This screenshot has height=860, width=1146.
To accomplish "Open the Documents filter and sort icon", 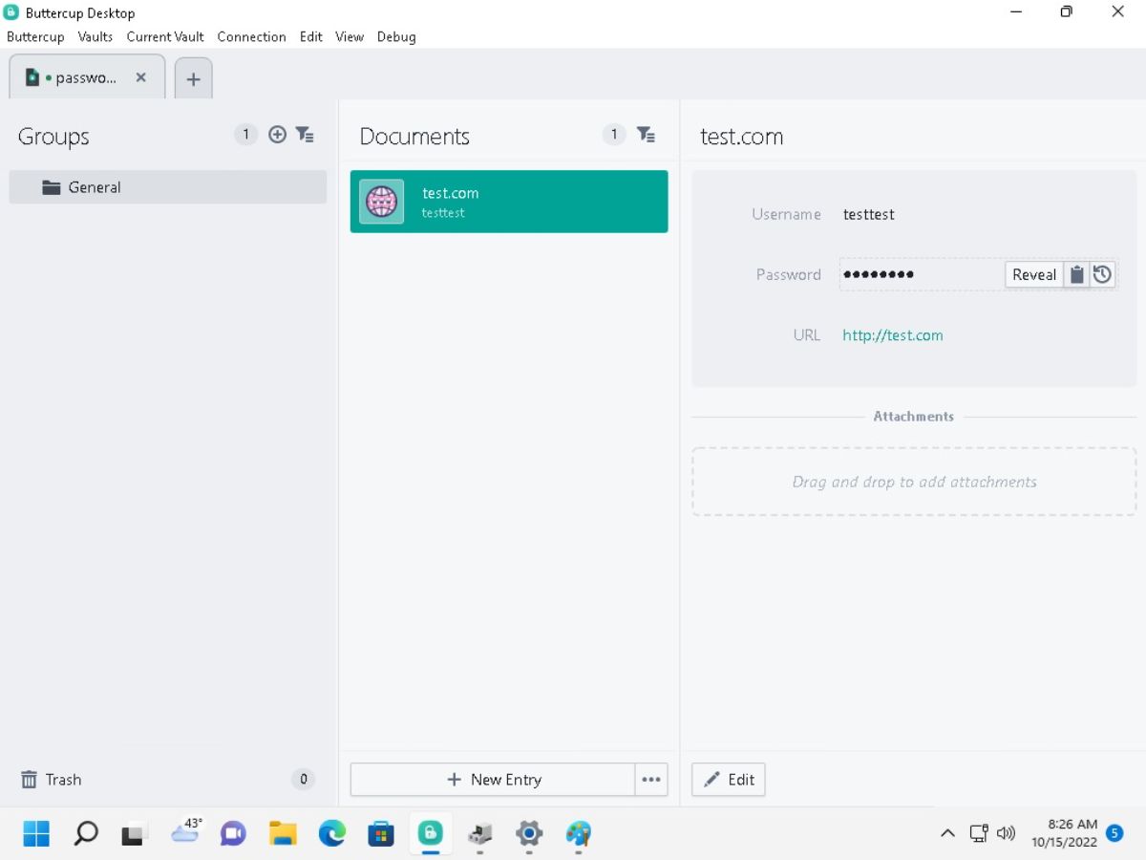I will 647,135.
